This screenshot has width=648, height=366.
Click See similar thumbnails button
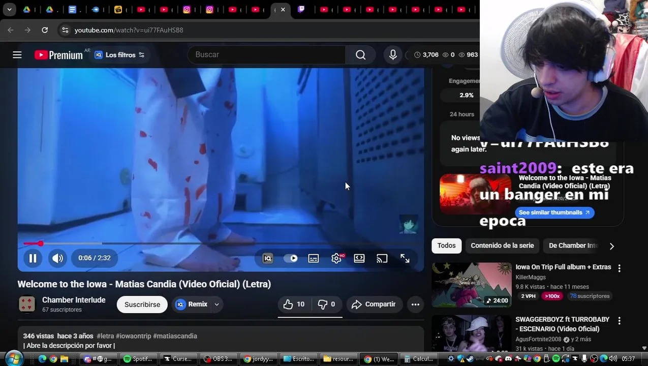tap(554, 212)
